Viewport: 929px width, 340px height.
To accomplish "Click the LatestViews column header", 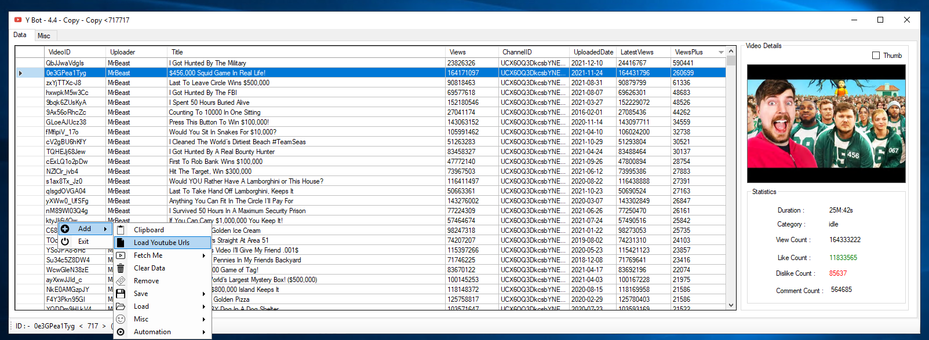I will click(x=643, y=52).
